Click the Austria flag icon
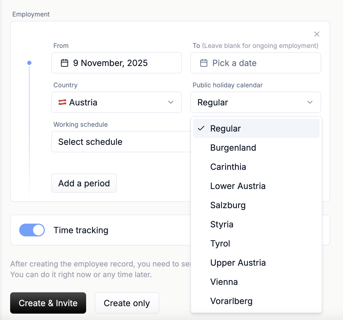Image resolution: width=343 pixels, height=320 pixels. (x=62, y=102)
